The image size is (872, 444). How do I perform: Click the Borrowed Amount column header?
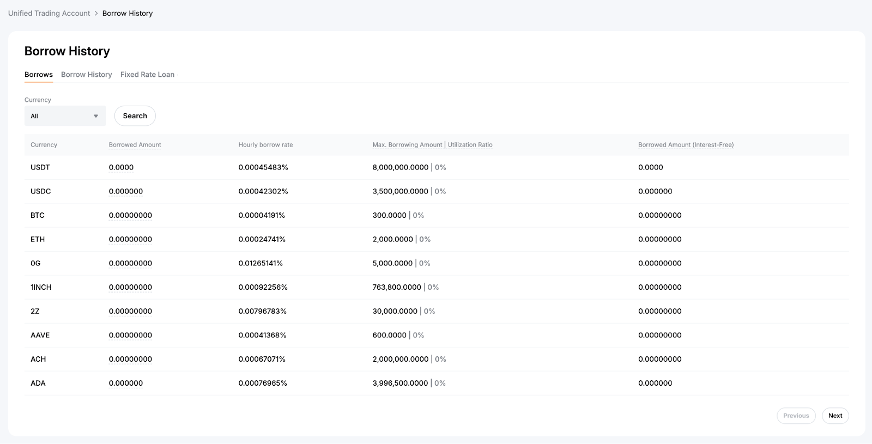pos(135,145)
